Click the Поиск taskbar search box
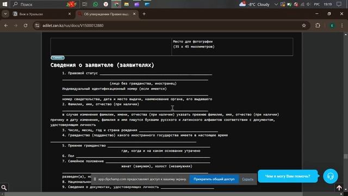This screenshot has height=196, width=348. pos(45,4)
